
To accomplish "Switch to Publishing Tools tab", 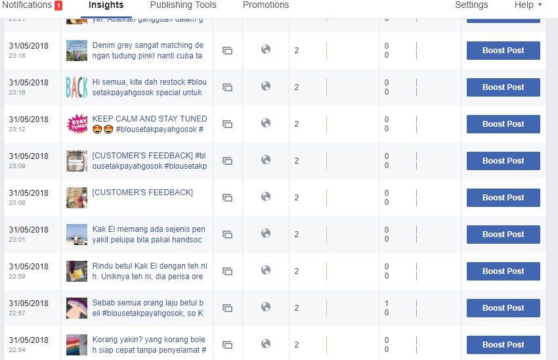I will 183,5.
